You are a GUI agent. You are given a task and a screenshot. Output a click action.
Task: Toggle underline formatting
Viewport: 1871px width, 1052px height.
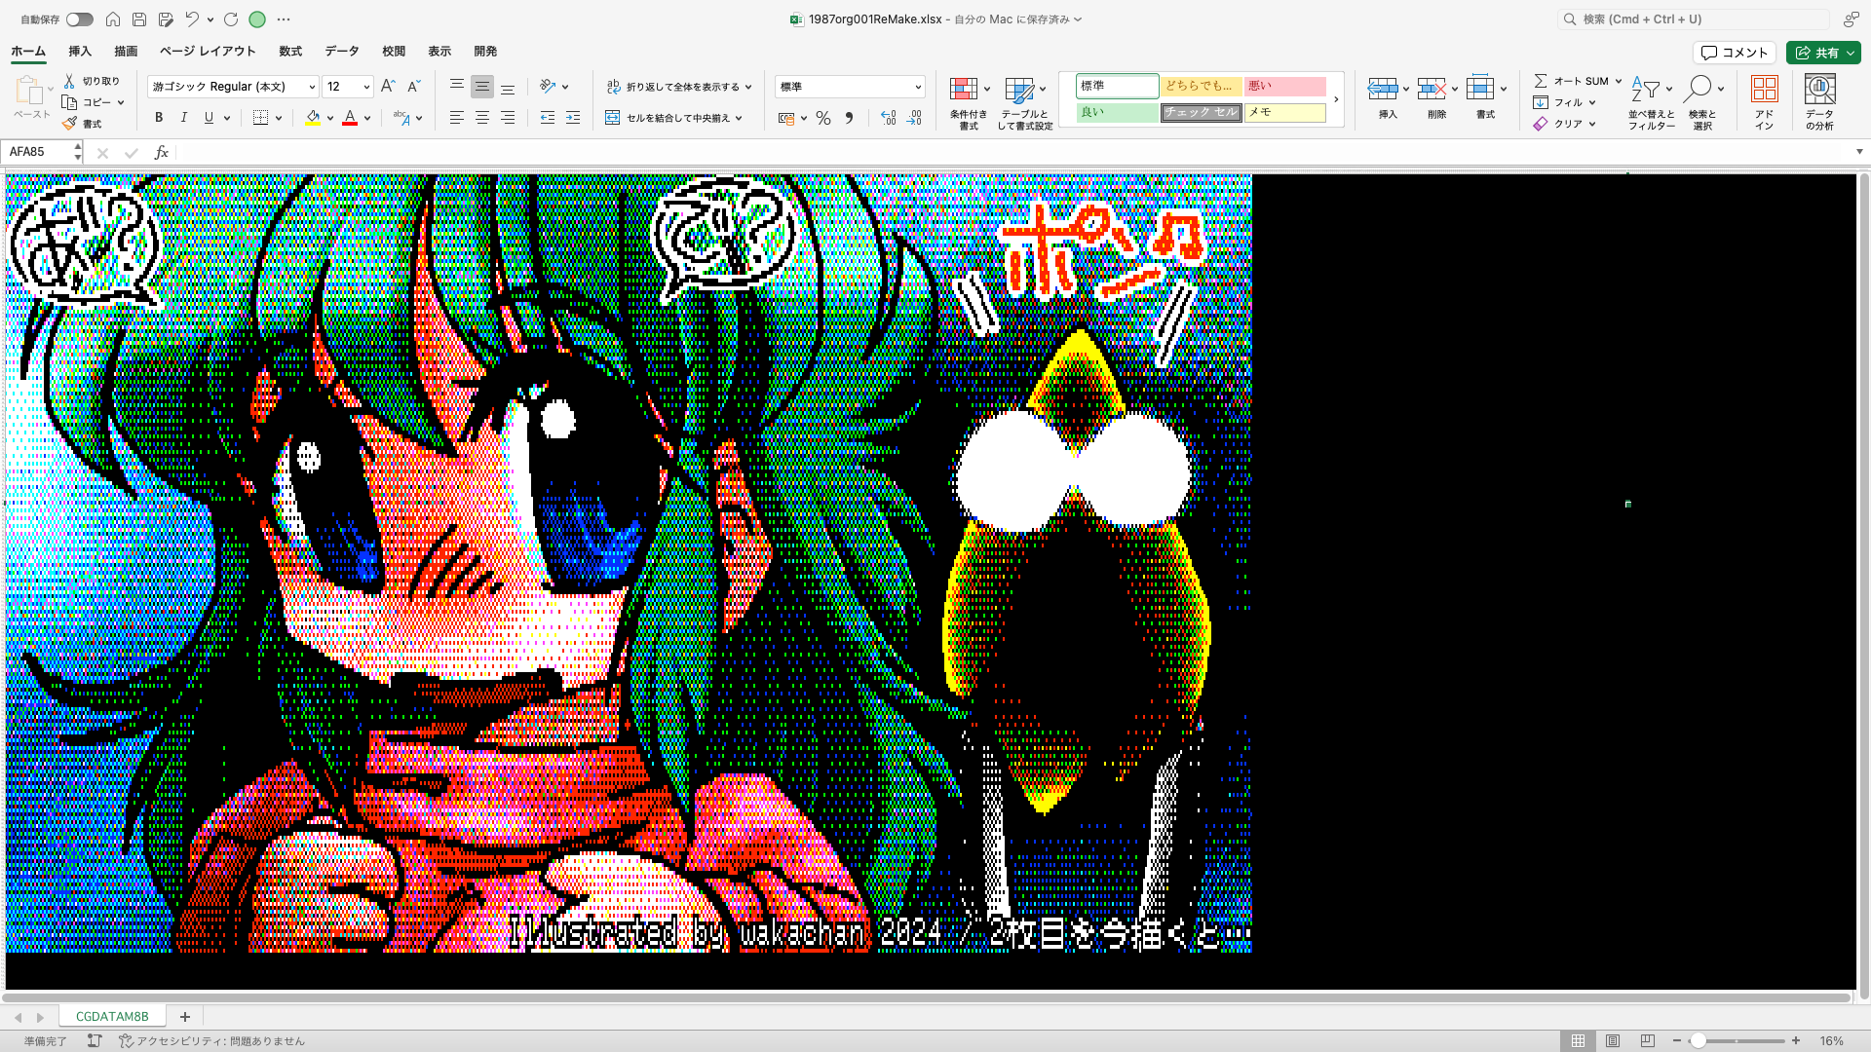click(209, 118)
